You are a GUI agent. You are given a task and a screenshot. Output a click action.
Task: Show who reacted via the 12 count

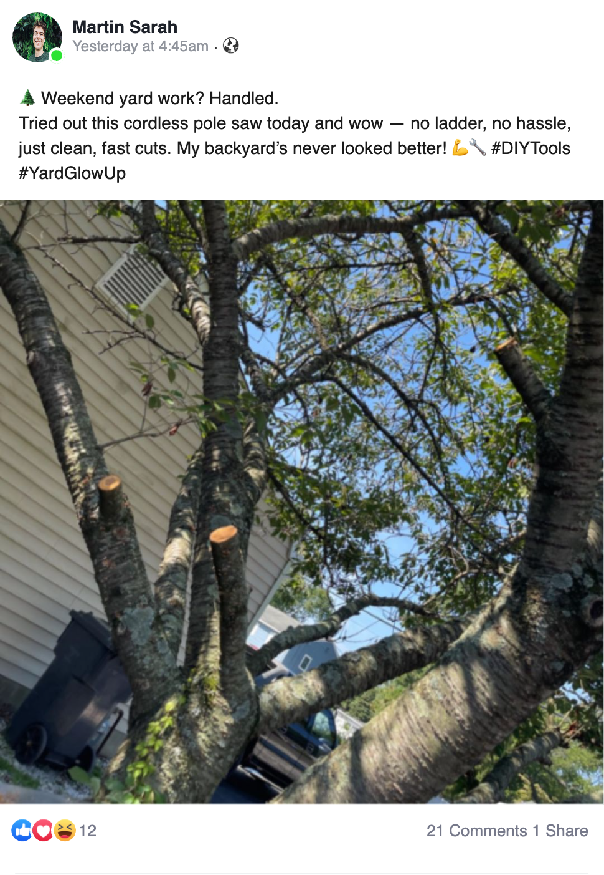click(x=88, y=831)
